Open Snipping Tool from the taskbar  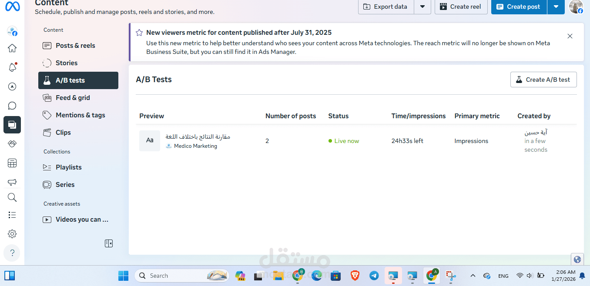pyautogui.click(x=450, y=276)
